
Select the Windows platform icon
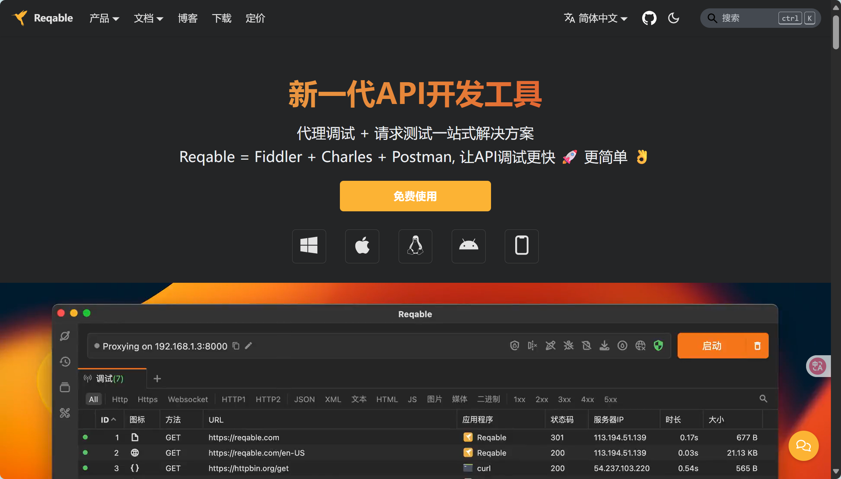point(309,246)
